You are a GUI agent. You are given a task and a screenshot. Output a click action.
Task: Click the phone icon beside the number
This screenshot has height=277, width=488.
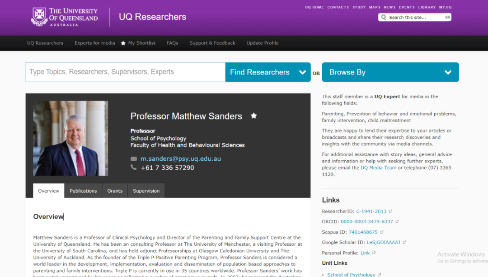pyautogui.click(x=134, y=167)
